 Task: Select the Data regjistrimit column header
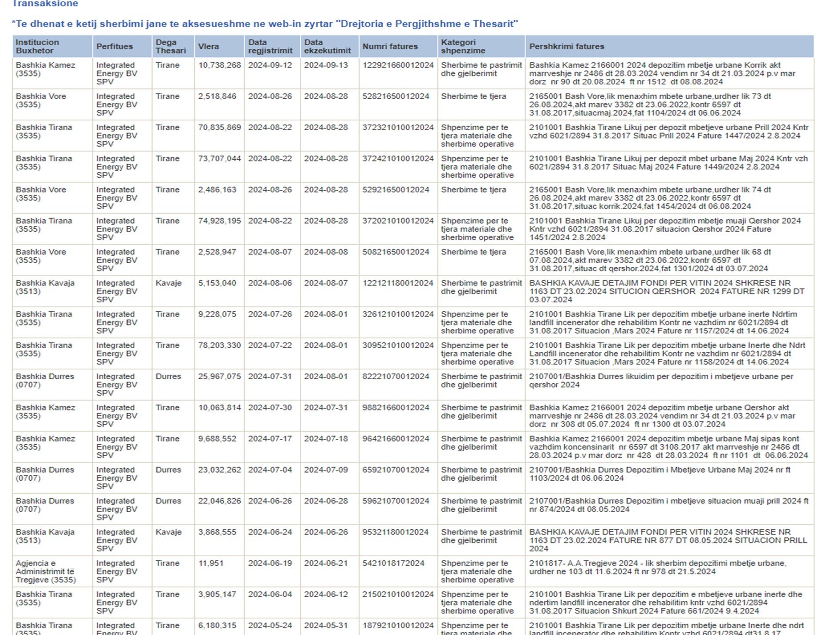click(270, 46)
